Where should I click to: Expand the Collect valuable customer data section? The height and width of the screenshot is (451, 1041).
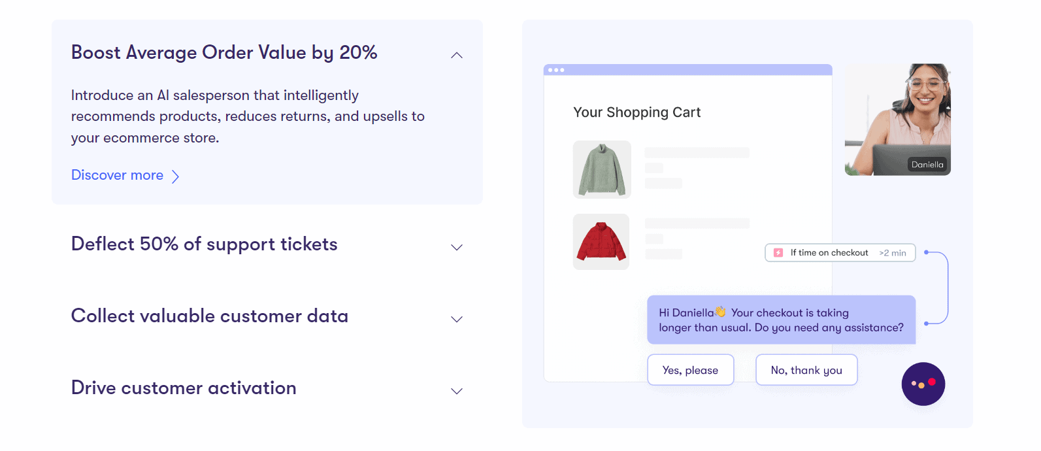(x=457, y=319)
